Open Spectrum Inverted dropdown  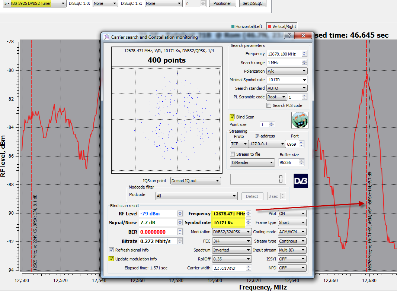click(x=232, y=250)
